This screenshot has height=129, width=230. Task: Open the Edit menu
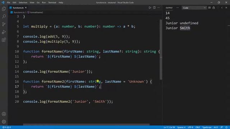(x=14, y=3)
